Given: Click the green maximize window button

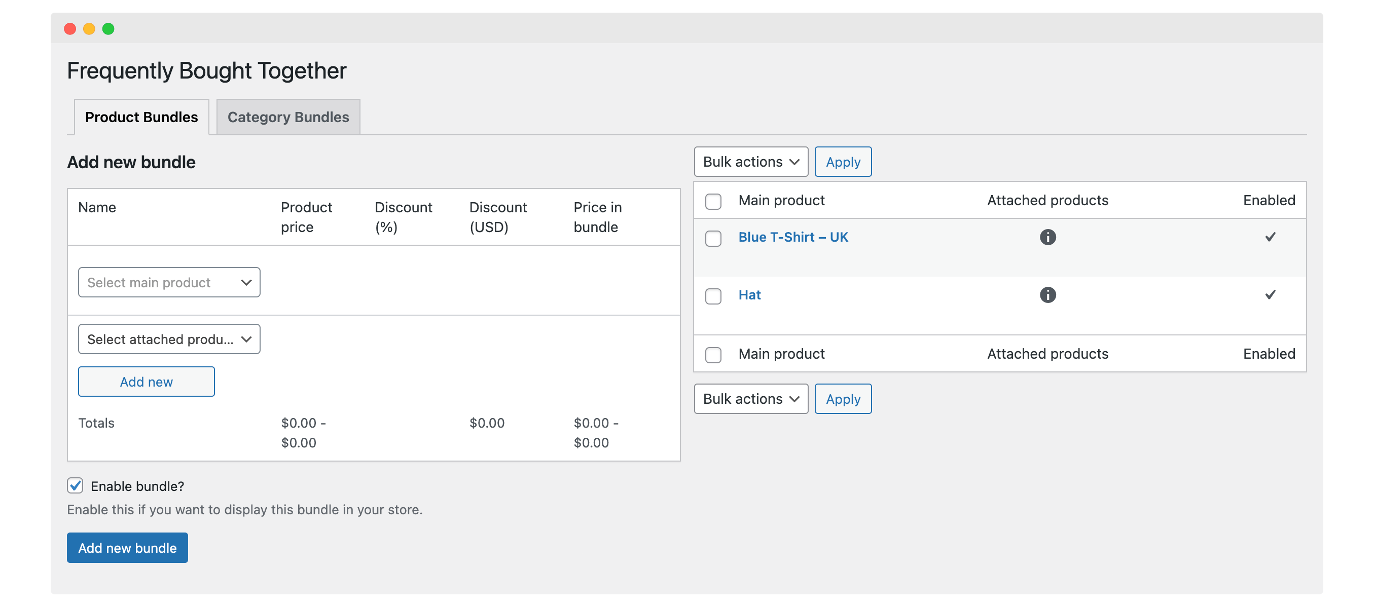Looking at the screenshot, I should 109,29.
